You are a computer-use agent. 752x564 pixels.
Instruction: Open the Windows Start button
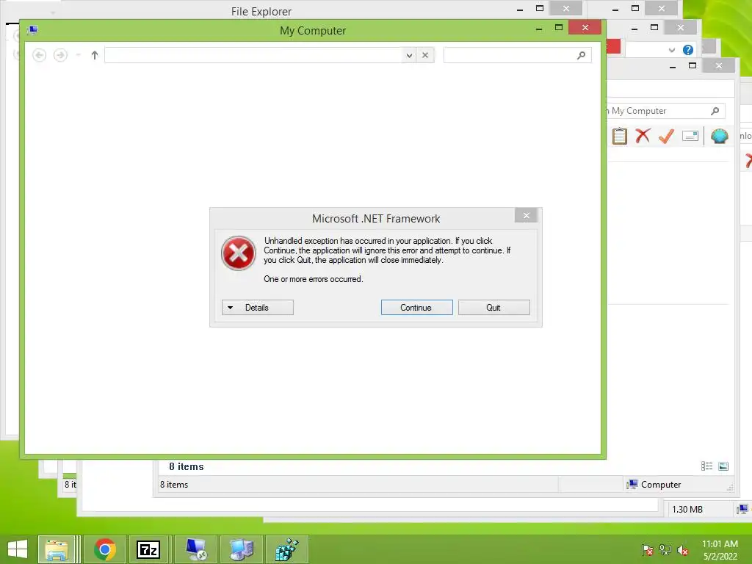click(18, 549)
